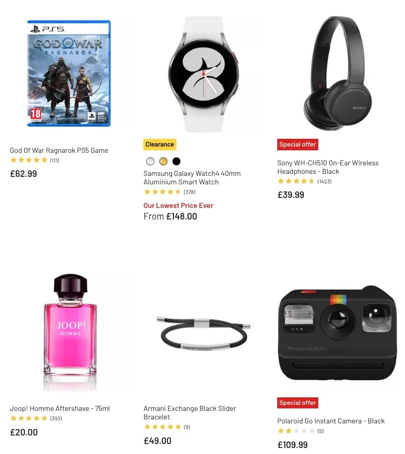This screenshot has width=405, height=454.
Task: Select the silver colour swatch for Galaxy Watch4
Action: tap(150, 161)
